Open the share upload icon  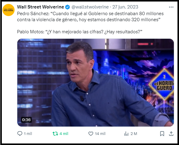[171, 133]
